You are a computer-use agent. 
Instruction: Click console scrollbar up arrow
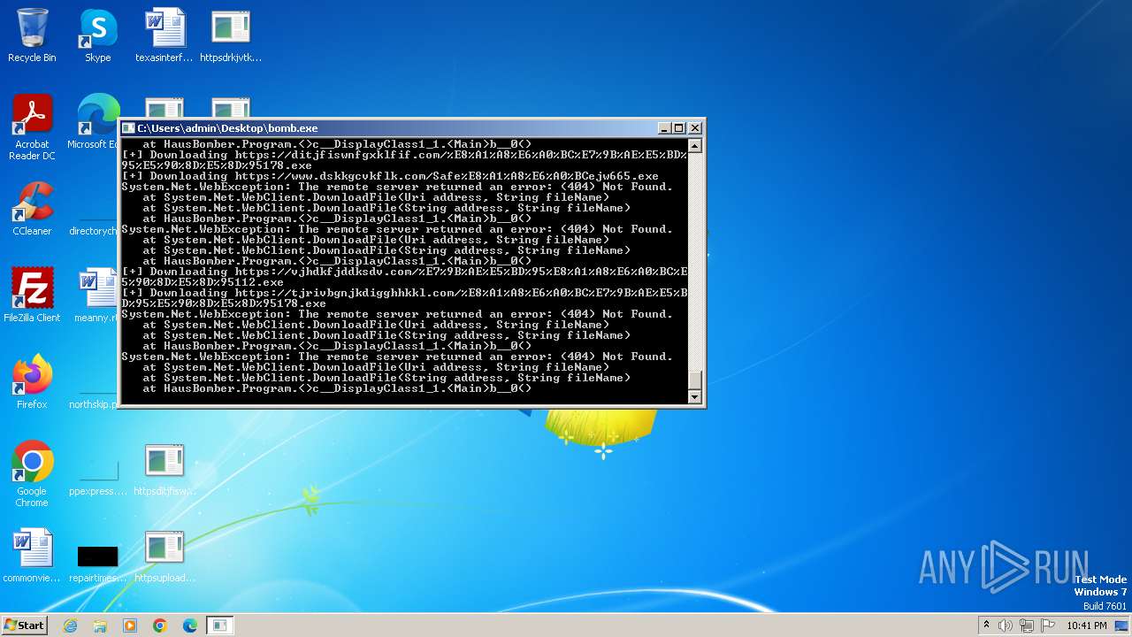click(695, 146)
